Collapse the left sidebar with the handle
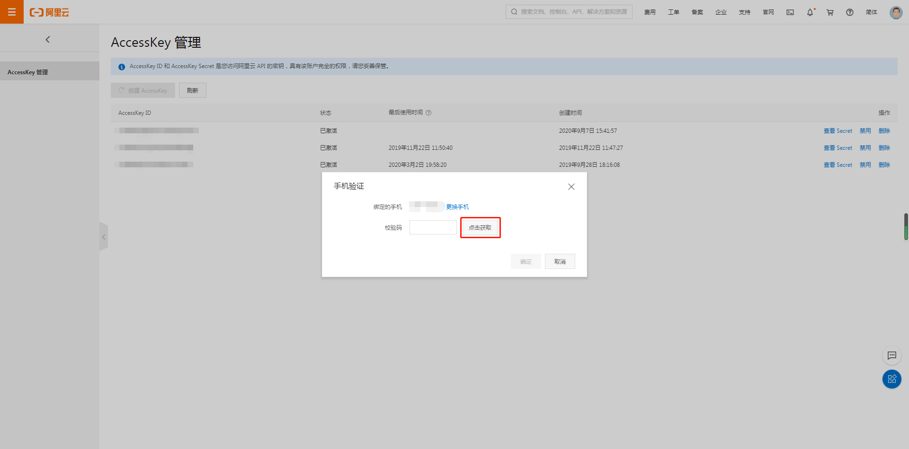The width and height of the screenshot is (909, 449). [x=104, y=237]
